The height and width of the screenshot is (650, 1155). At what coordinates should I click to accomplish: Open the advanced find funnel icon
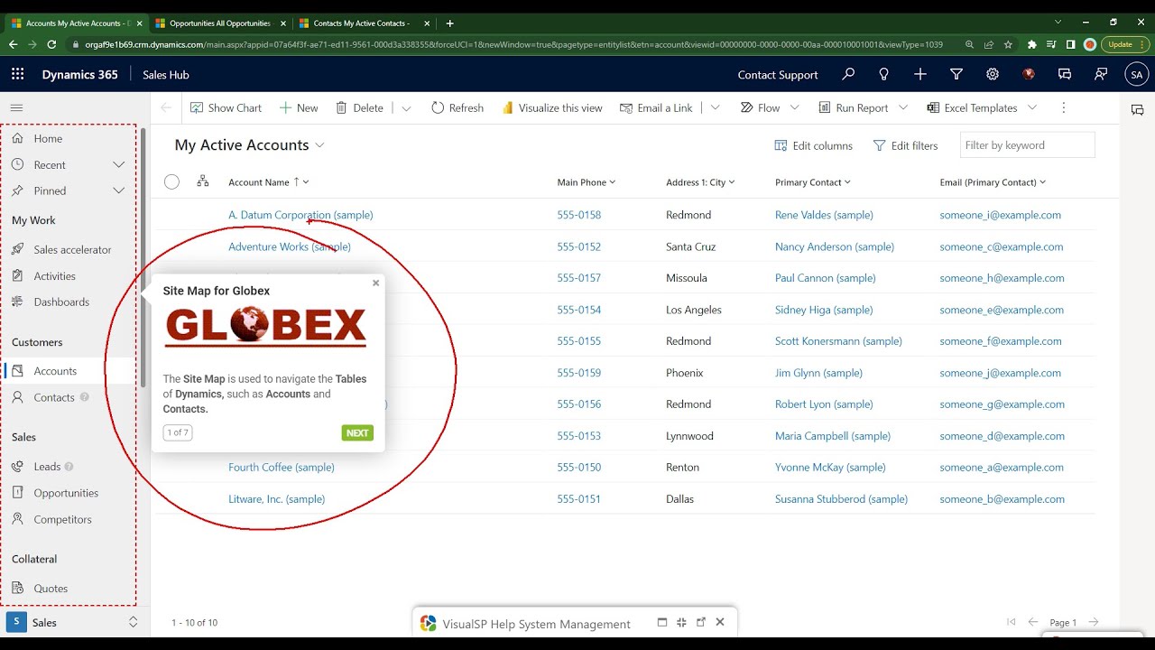pos(956,75)
